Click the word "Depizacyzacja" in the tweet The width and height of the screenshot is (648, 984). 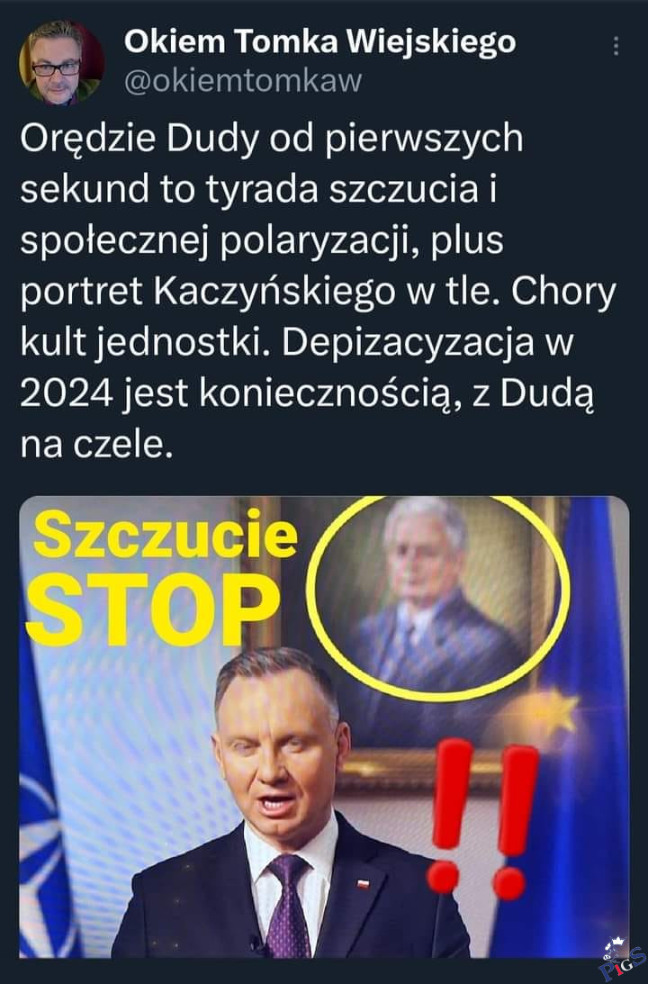pyautogui.click(x=409, y=343)
